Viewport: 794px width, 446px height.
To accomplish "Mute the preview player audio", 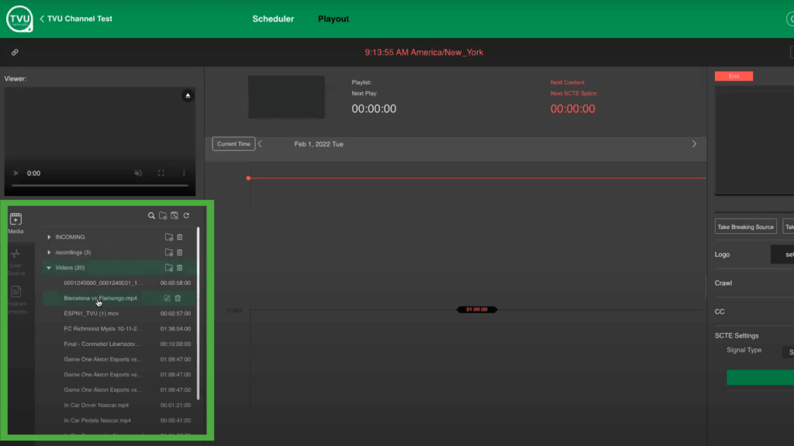I will coord(138,173).
